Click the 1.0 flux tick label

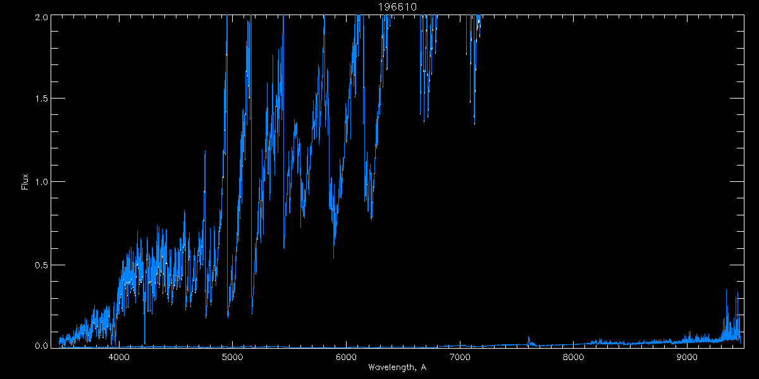pyautogui.click(x=40, y=182)
